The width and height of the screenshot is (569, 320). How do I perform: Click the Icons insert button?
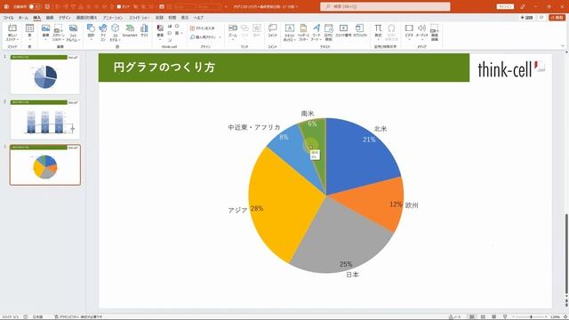[103, 33]
